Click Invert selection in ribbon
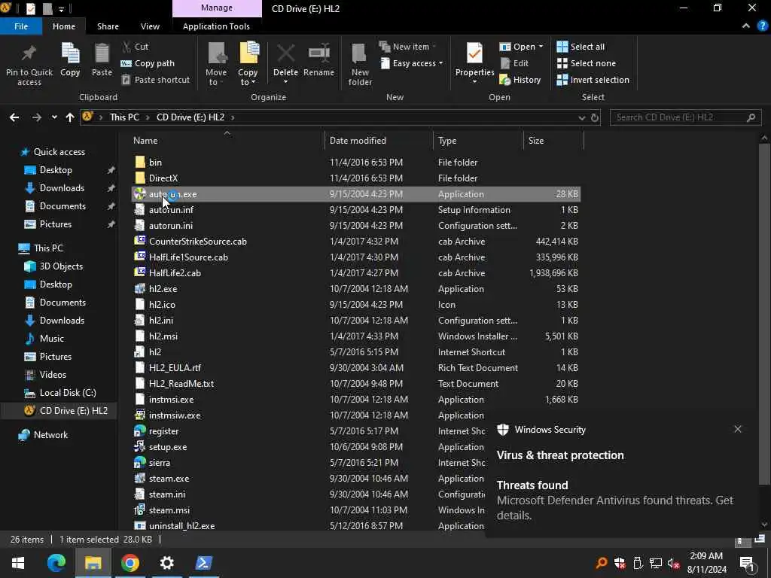Image resolution: width=771 pixels, height=578 pixels. pyautogui.click(x=593, y=80)
